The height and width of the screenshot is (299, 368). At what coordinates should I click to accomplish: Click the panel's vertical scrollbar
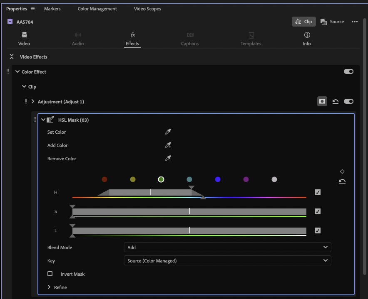pos(365,146)
